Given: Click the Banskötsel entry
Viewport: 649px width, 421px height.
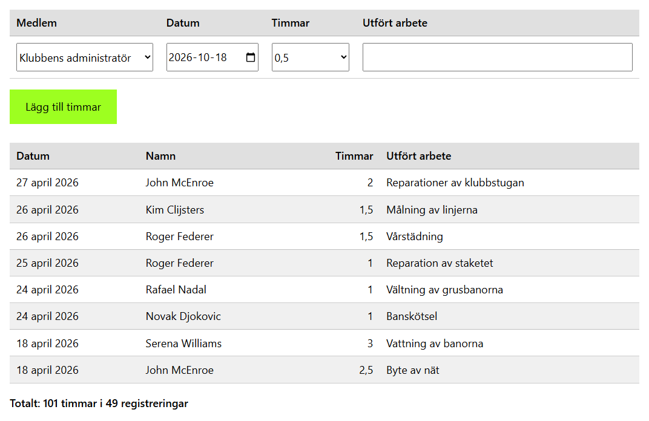Looking at the screenshot, I should [x=412, y=316].
